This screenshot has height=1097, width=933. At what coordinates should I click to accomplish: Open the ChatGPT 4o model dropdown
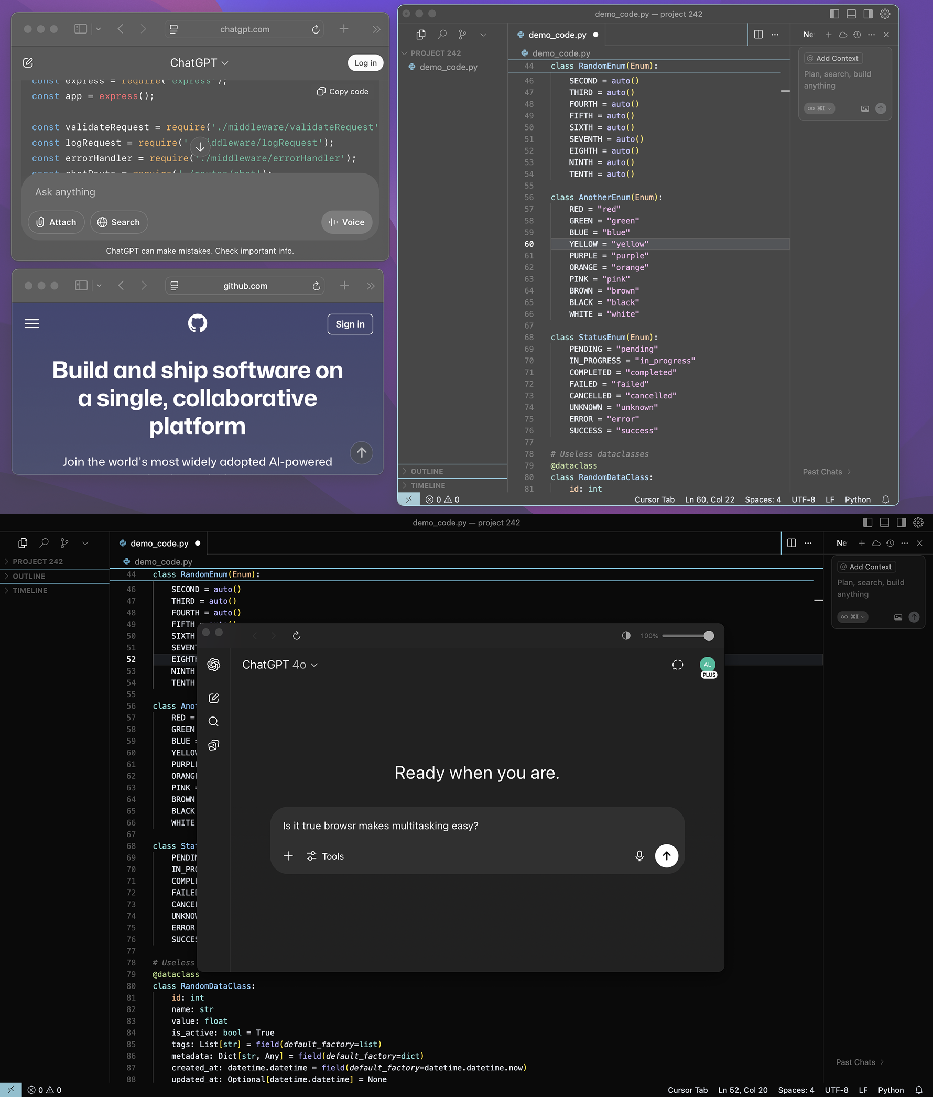pyautogui.click(x=280, y=665)
